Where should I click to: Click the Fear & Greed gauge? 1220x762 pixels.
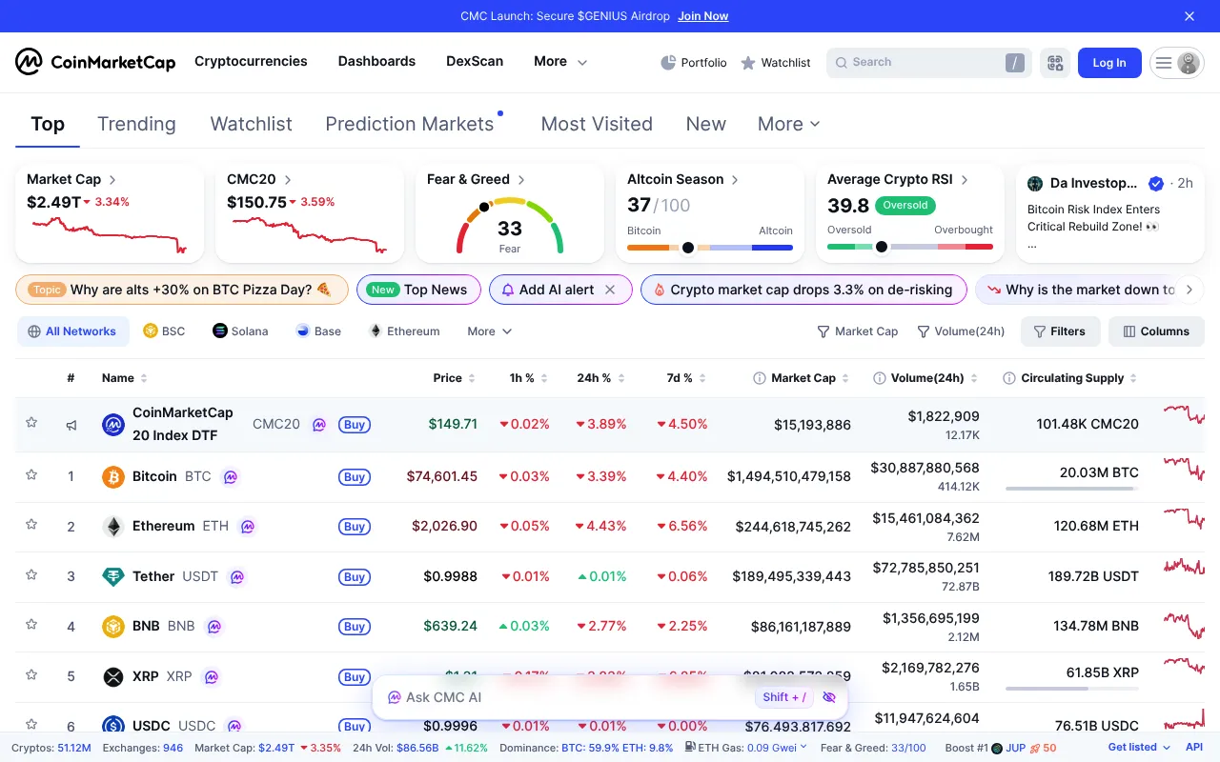click(510, 227)
